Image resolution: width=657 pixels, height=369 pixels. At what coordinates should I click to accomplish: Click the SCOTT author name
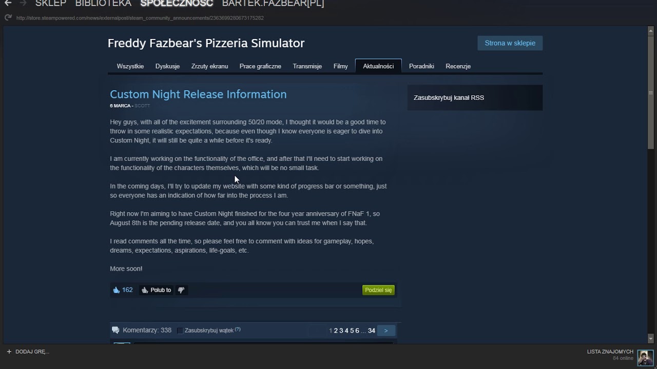click(142, 106)
